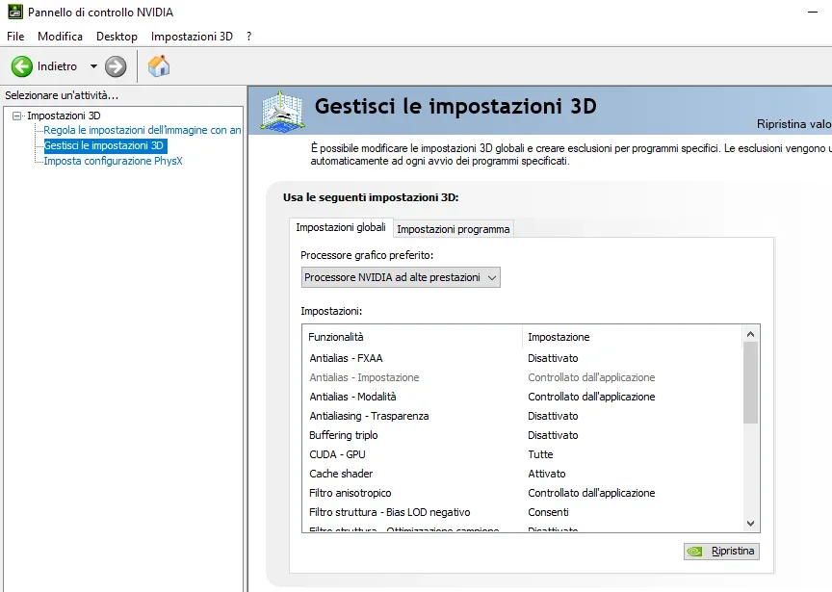Select Gestisci le impostazioni 3D in tree
This screenshot has width=832, height=592.
(x=104, y=145)
